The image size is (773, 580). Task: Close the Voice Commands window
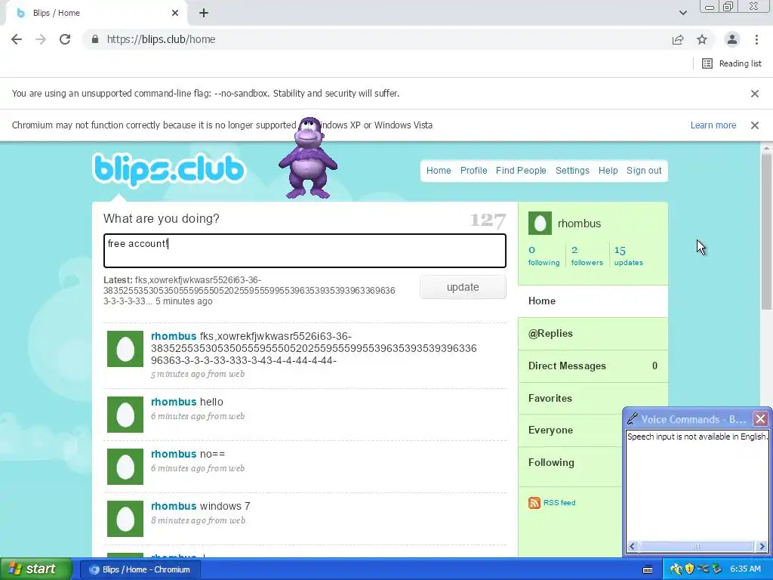click(x=760, y=419)
